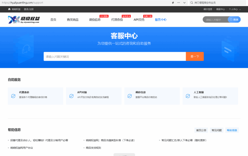Screen dimensions: 248x156
Task: Select 首页 in the navigation menu
Action: coord(53,20)
